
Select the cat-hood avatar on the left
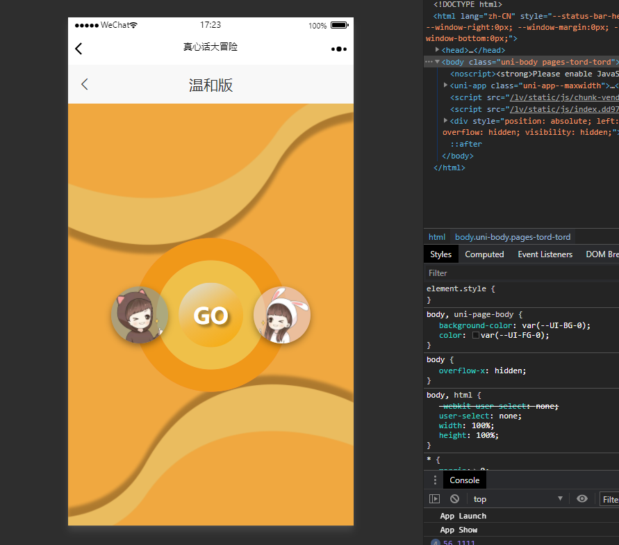point(139,315)
